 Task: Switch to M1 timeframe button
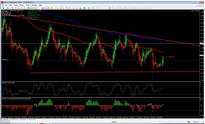[127, 8]
